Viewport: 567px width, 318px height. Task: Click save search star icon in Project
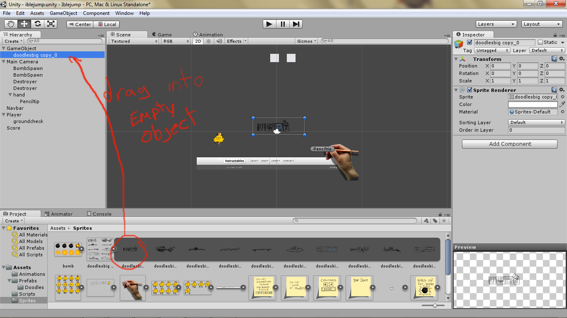click(x=444, y=221)
